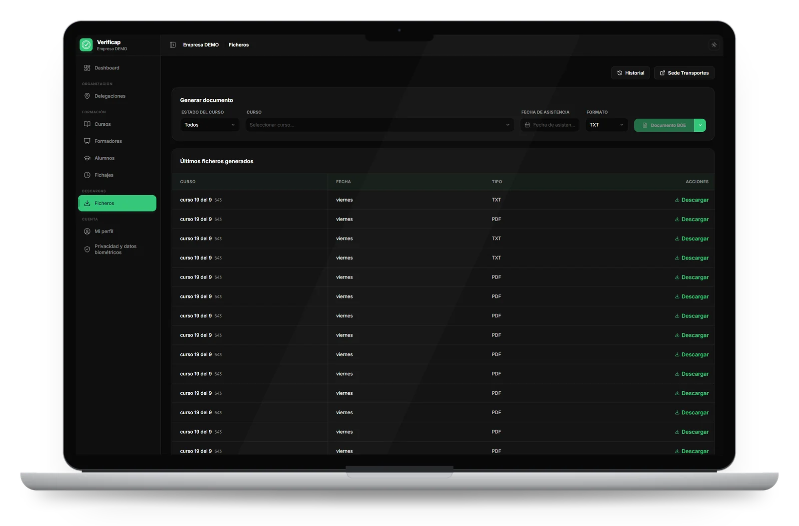Click the Formadores presentation icon
This screenshot has width=799, height=526.
pyautogui.click(x=87, y=141)
